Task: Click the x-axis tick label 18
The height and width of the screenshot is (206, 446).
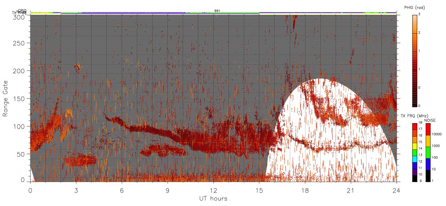Action: click(305, 190)
